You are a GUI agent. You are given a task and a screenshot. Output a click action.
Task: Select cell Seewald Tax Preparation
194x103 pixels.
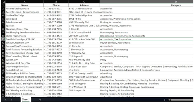coord(25,46)
